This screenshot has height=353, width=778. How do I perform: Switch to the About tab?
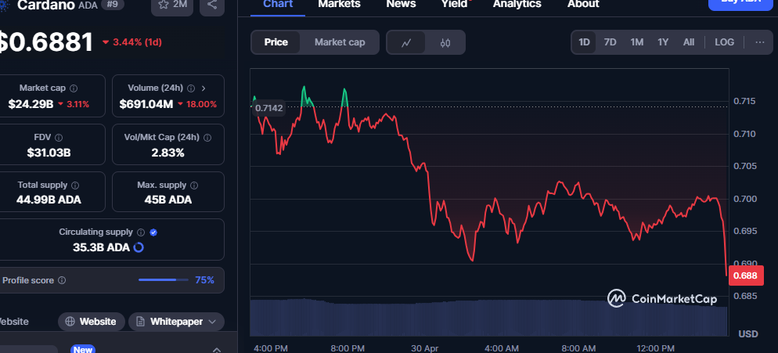583,5
